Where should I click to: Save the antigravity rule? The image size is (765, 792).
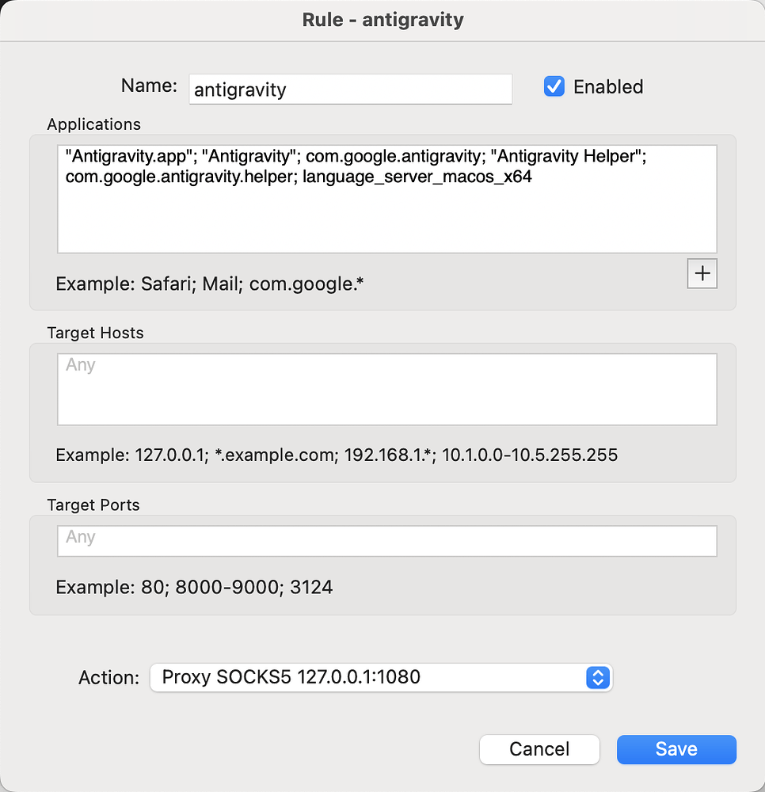point(676,749)
